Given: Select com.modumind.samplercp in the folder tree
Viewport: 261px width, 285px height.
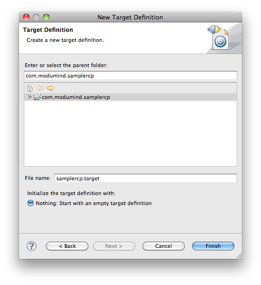Looking at the screenshot, I should (76, 97).
